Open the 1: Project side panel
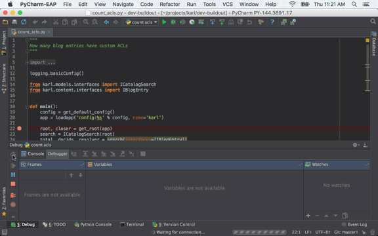 [x=4, y=43]
